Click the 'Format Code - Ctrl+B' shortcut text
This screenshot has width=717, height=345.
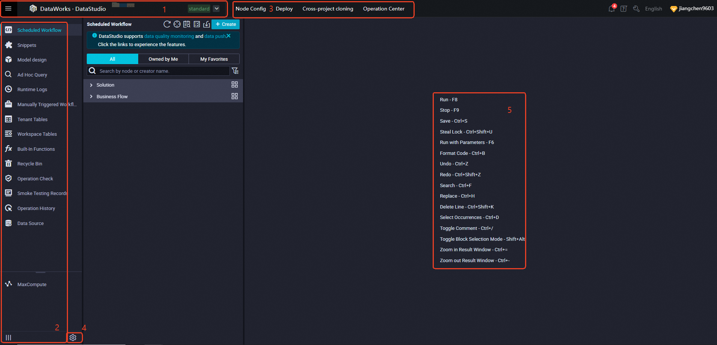[462, 153]
